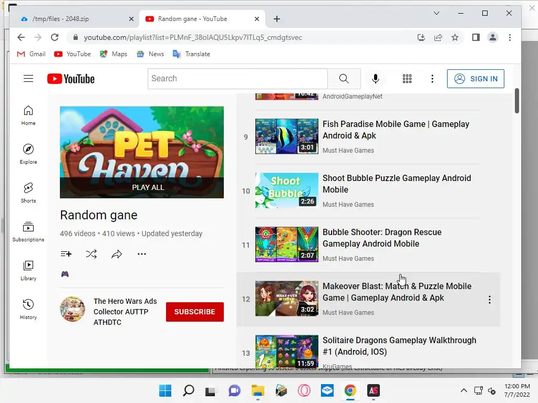
Task: Click the page vertical scrollbar
Action: [517, 101]
